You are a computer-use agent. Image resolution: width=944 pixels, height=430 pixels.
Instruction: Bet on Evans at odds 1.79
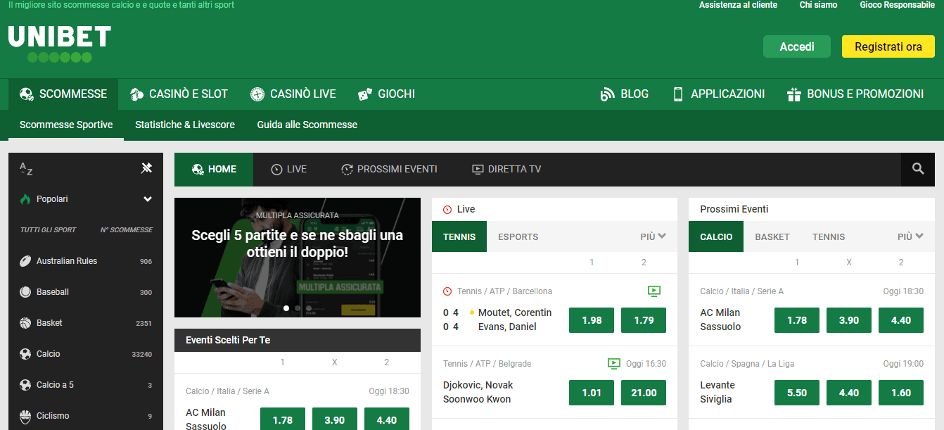point(644,320)
